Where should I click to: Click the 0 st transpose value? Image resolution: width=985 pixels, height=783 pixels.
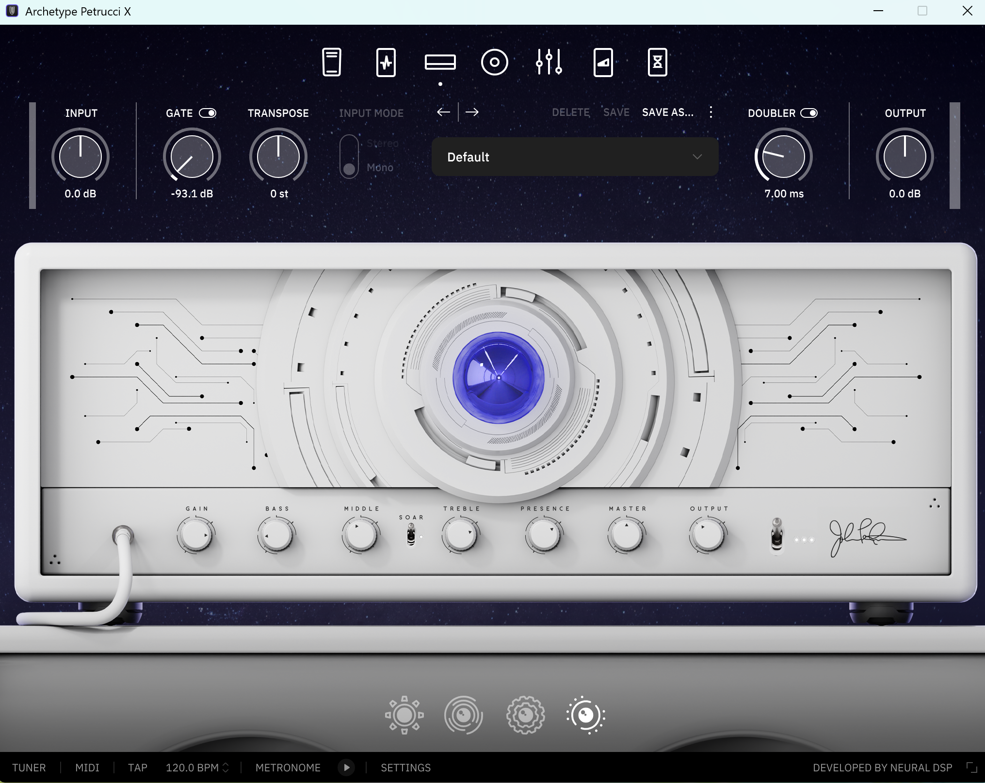click(279, 194)
